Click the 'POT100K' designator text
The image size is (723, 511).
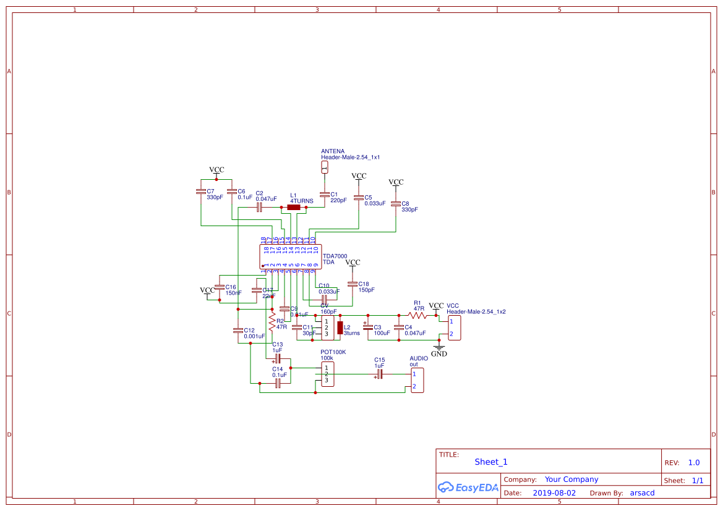pos(333,352)
